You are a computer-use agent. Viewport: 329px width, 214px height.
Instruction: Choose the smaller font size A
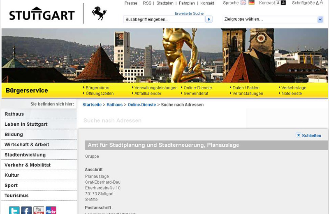(317, 3)
